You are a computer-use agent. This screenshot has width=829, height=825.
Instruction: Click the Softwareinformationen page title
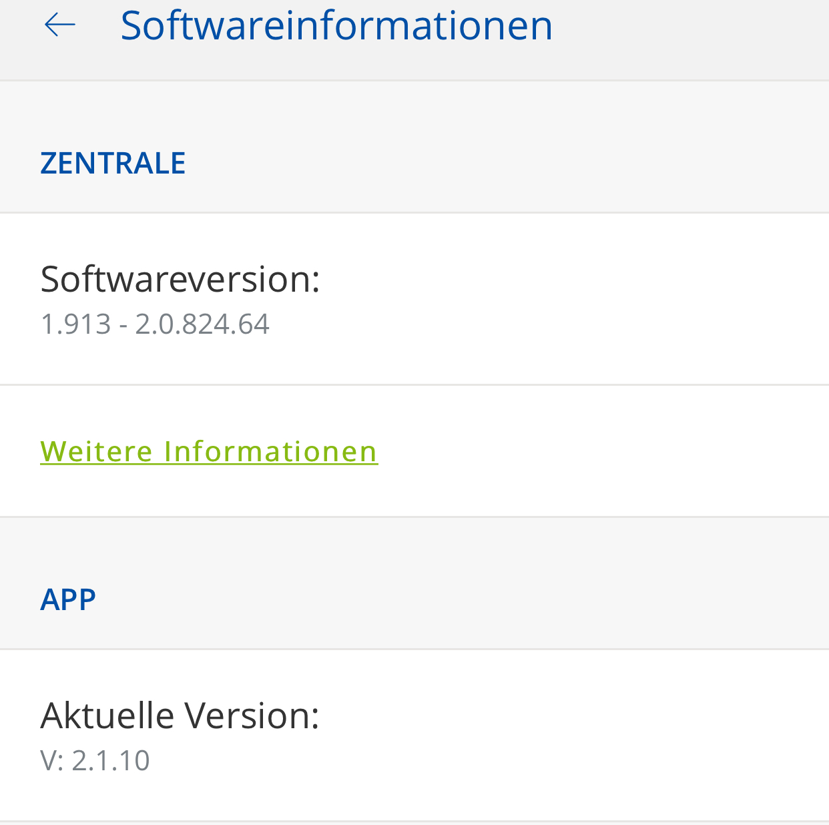[x=336, y=25]
